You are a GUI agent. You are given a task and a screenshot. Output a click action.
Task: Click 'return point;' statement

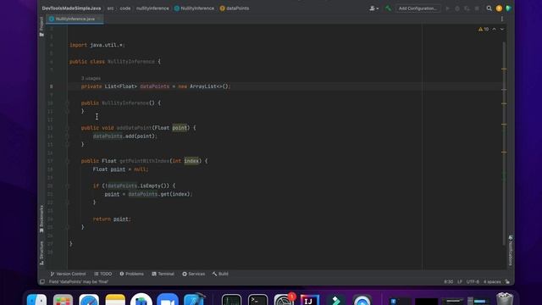(x=112, y=219)
